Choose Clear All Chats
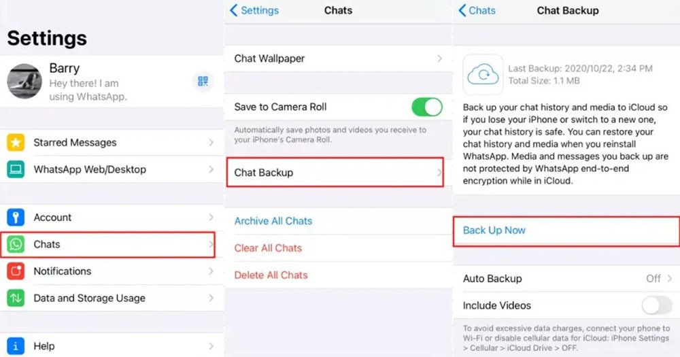The image size is (680, 357). pyautogui.click(x=268, y=248)
